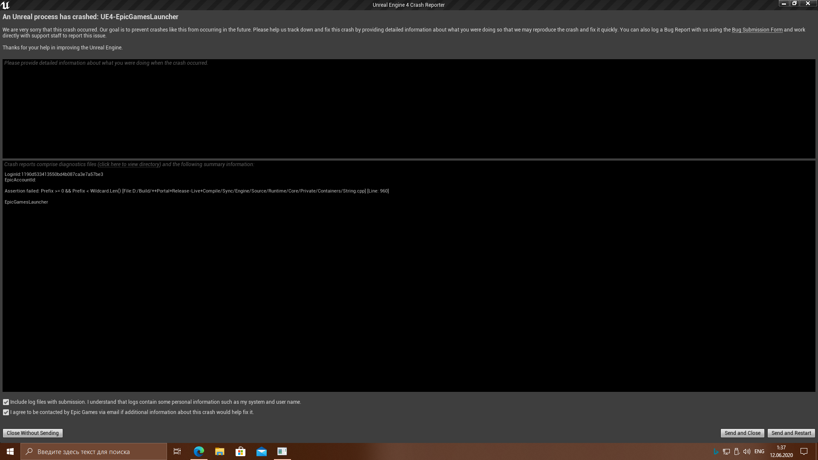
Task: Open the Windows Start menu
Action: 10,451
